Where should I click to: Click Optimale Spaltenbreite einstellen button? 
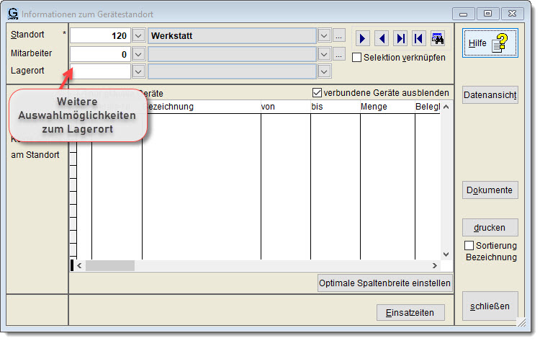[x=385, y=283]
